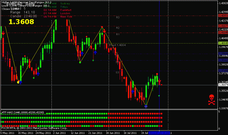
Task: Click the 01:14 AM London time
Action: click(50, 13)
